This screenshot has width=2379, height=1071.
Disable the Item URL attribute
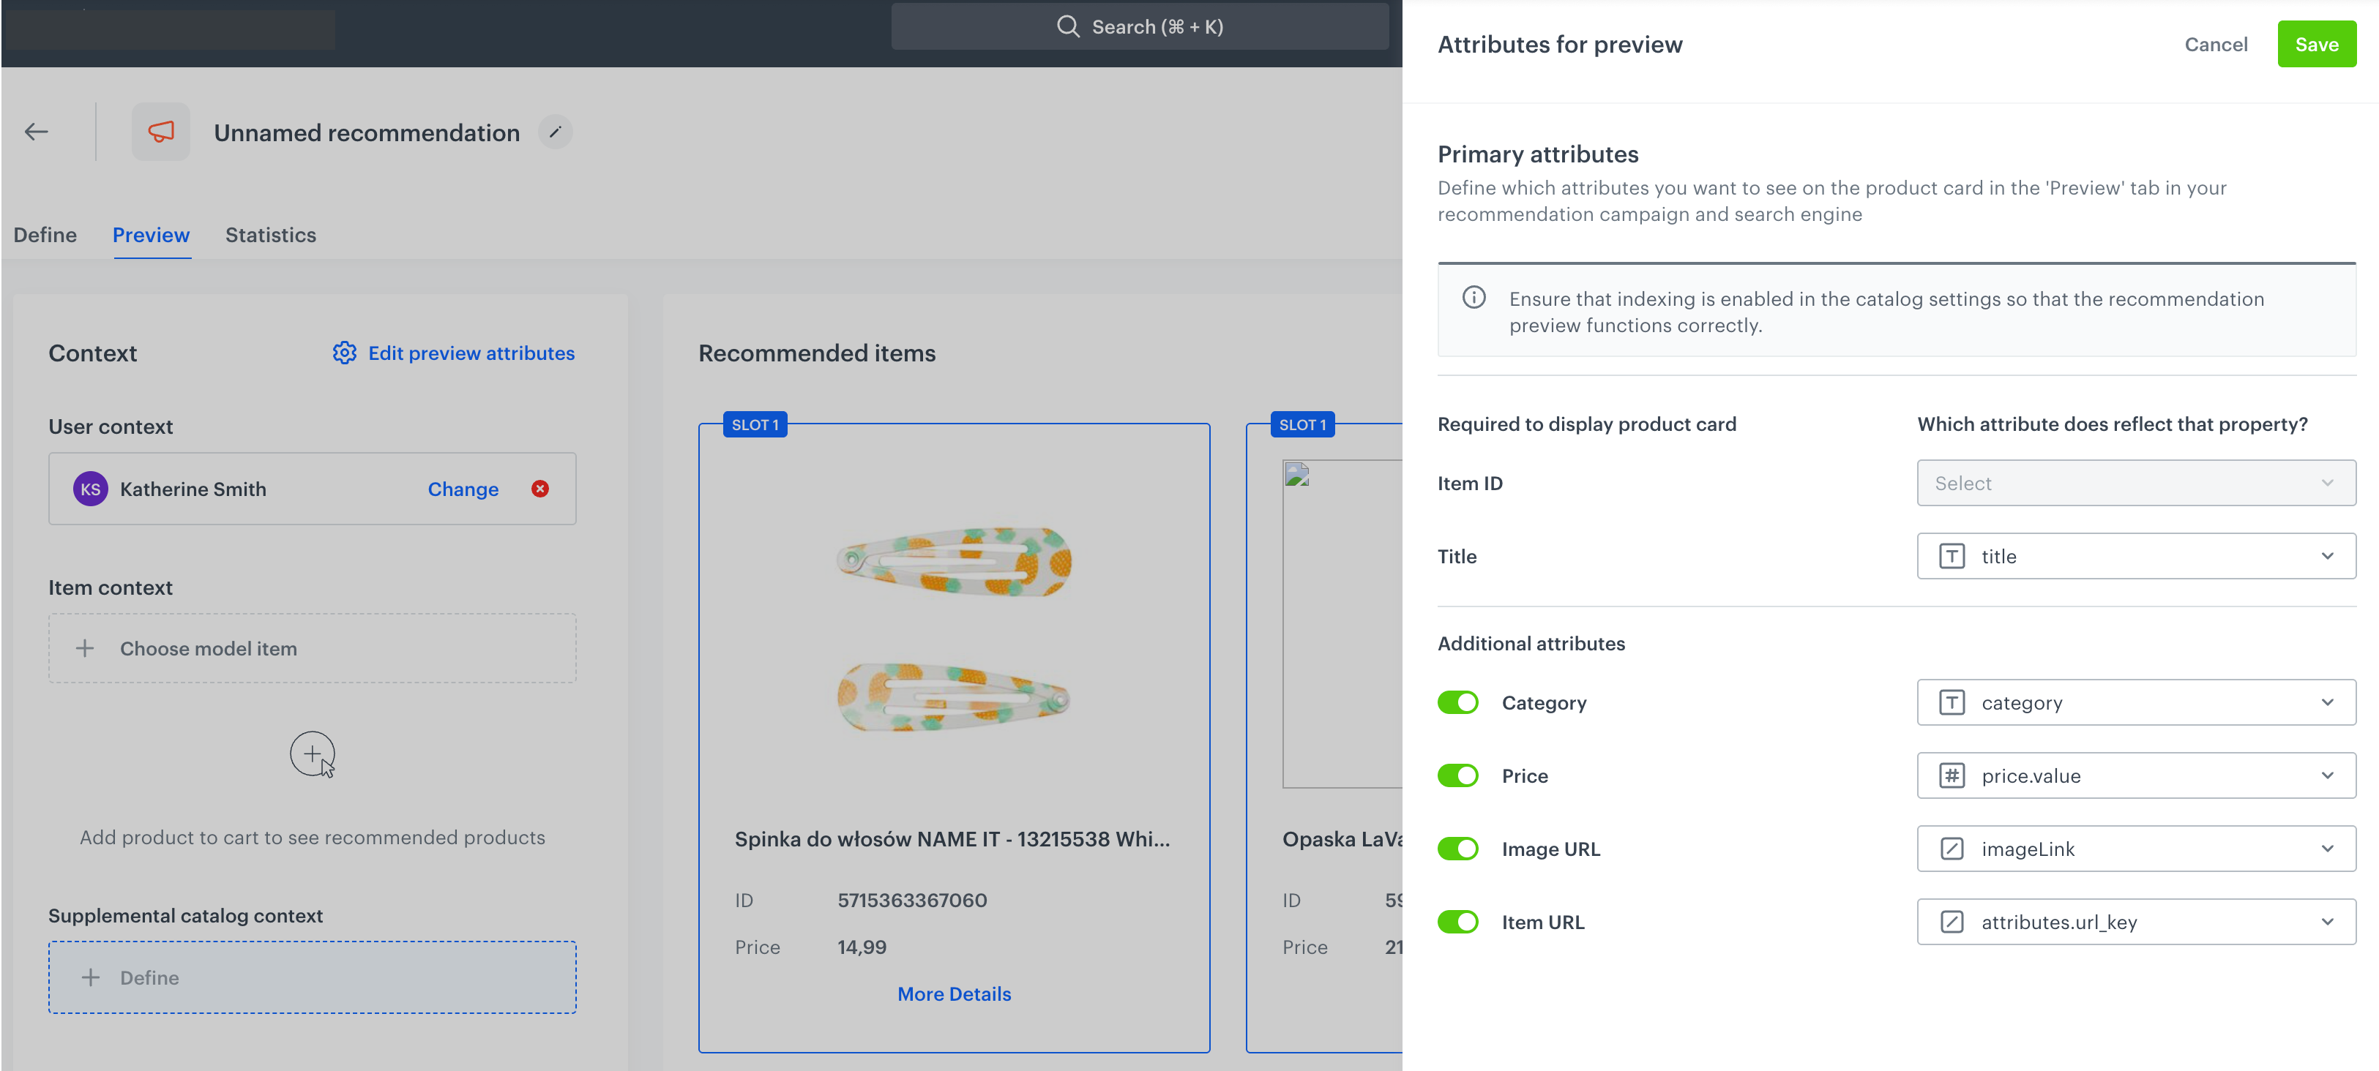pos(1457,920)
